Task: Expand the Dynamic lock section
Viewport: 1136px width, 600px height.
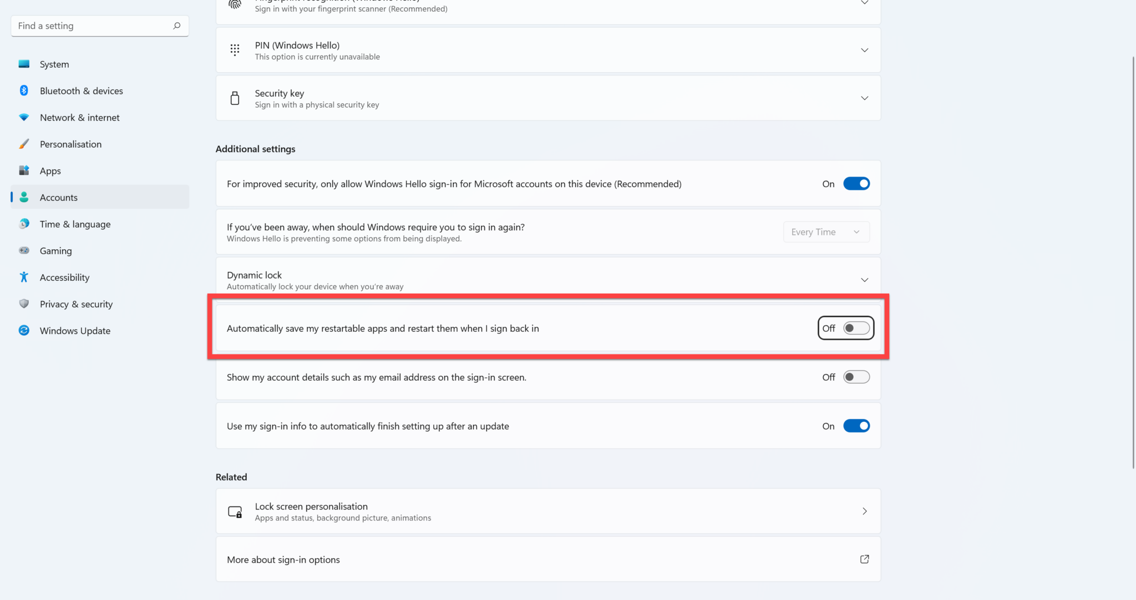Action: pos(864,280)
